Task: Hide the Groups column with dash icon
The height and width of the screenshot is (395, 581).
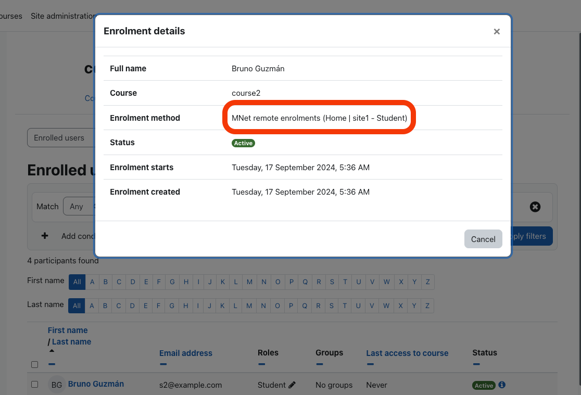Action: tap(320, 364)
